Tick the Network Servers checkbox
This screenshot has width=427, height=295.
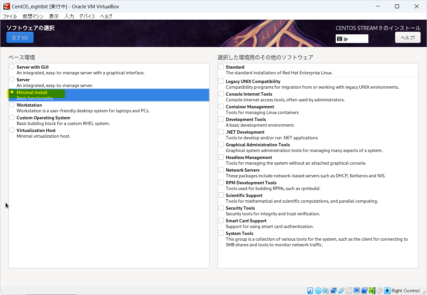click(221, 170)
